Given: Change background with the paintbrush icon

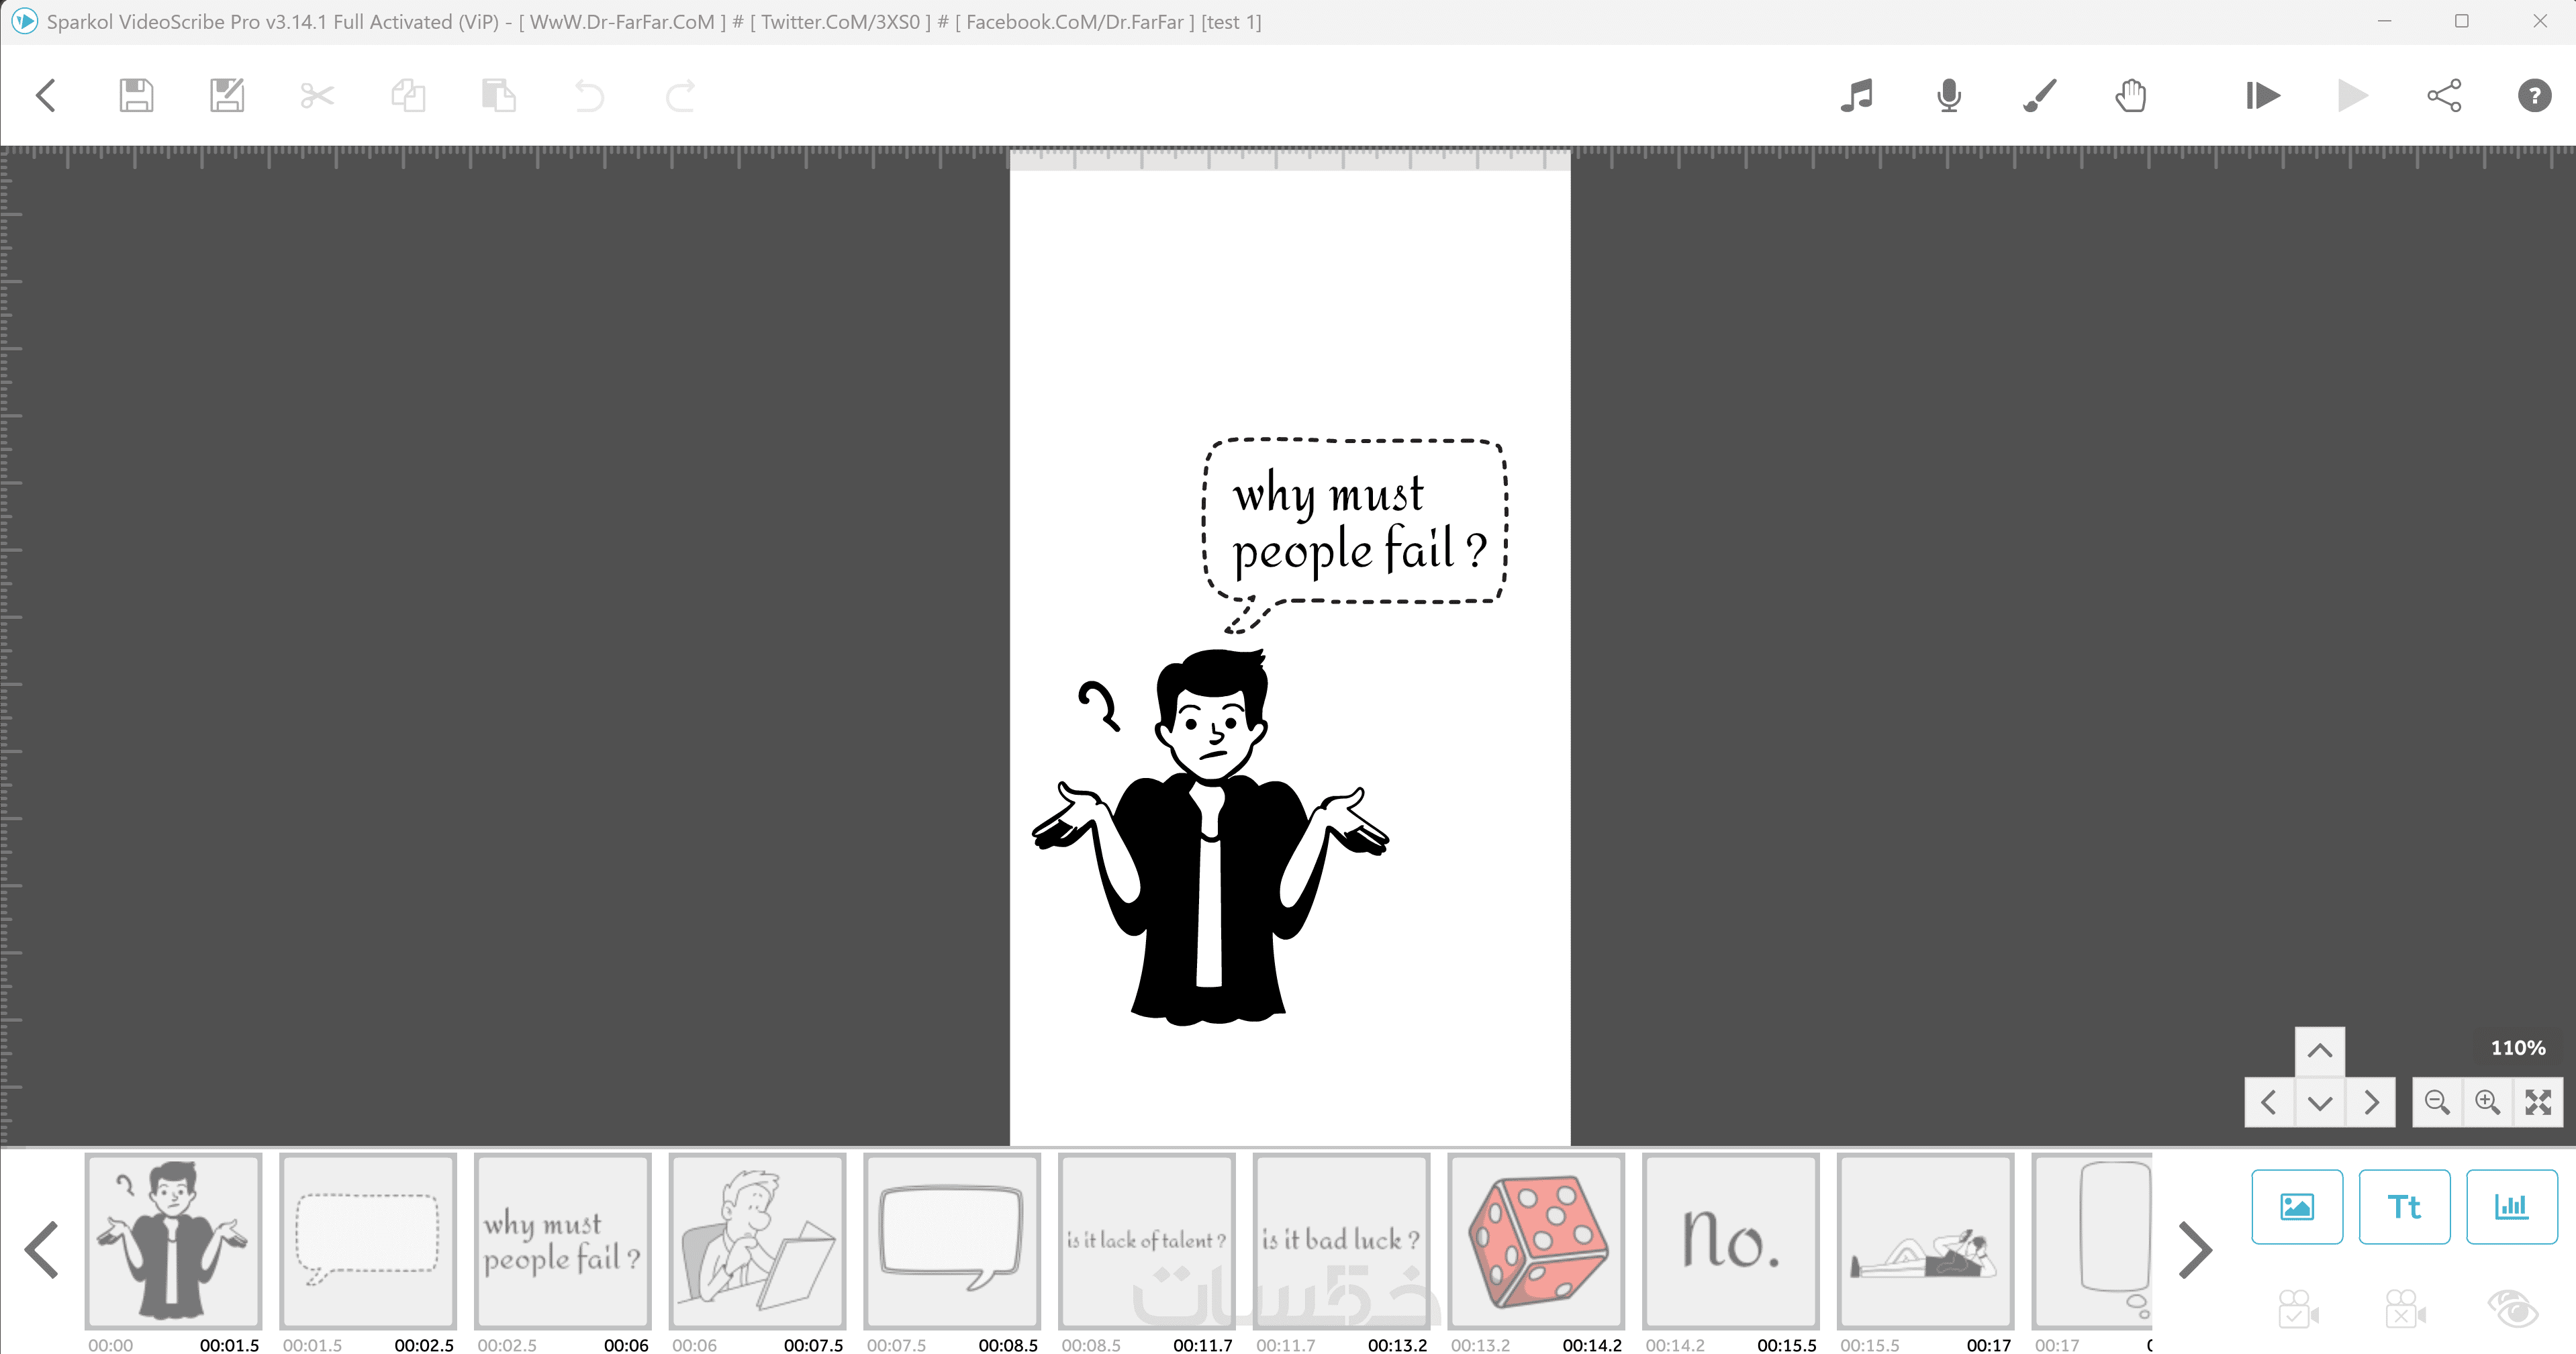Looking at the screenshot, I should [x=2040, y=96].
